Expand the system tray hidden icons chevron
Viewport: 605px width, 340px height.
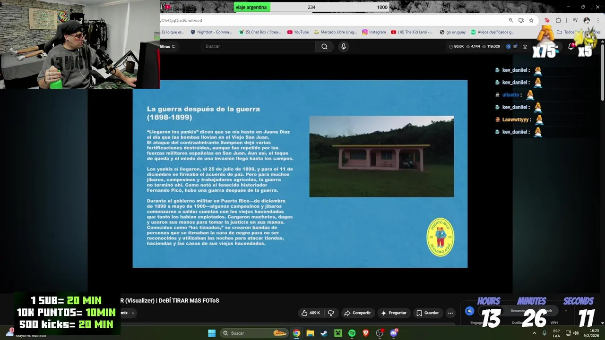(534, 333)
